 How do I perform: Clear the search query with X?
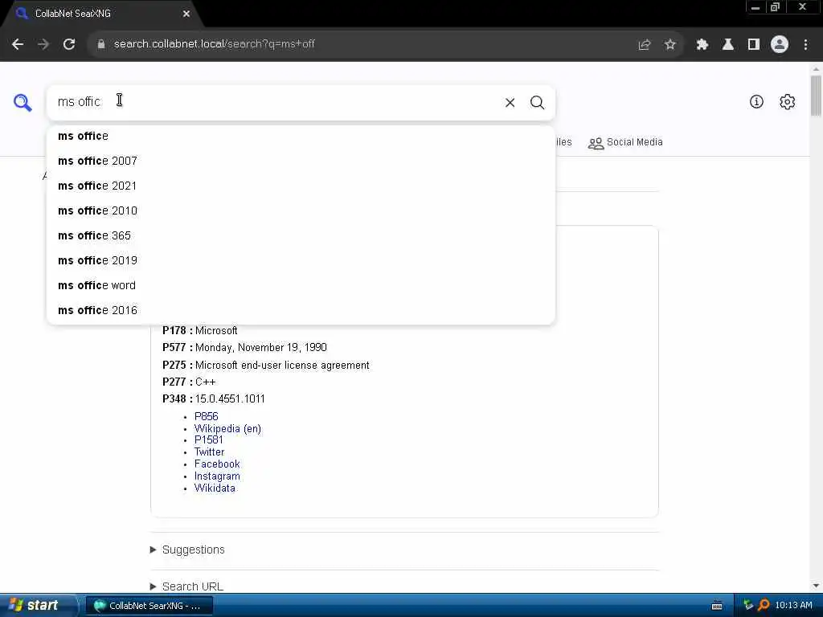510,103
